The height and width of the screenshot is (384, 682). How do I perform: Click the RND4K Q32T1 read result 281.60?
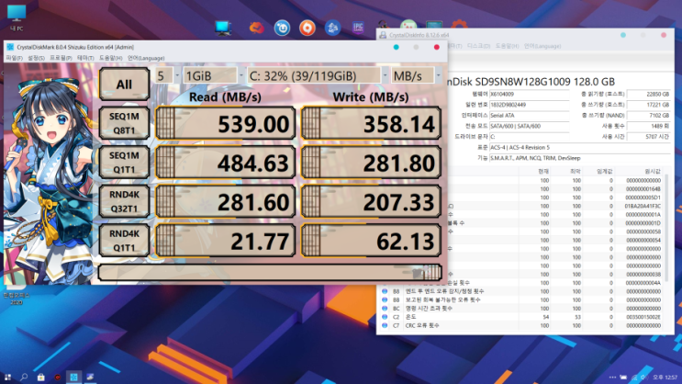tap(225, 202)
